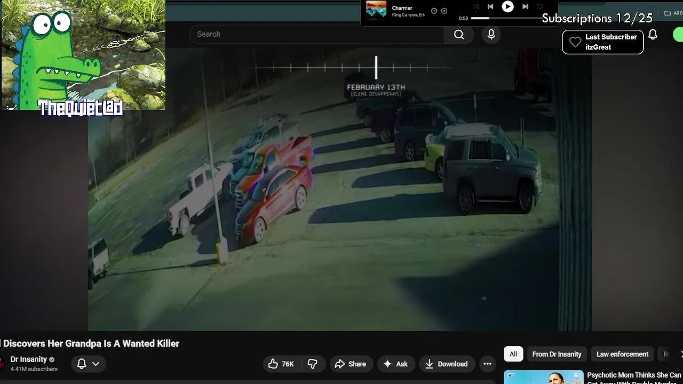Download the video with the Download button
683x384 pixels.
(x=447, y=364)
